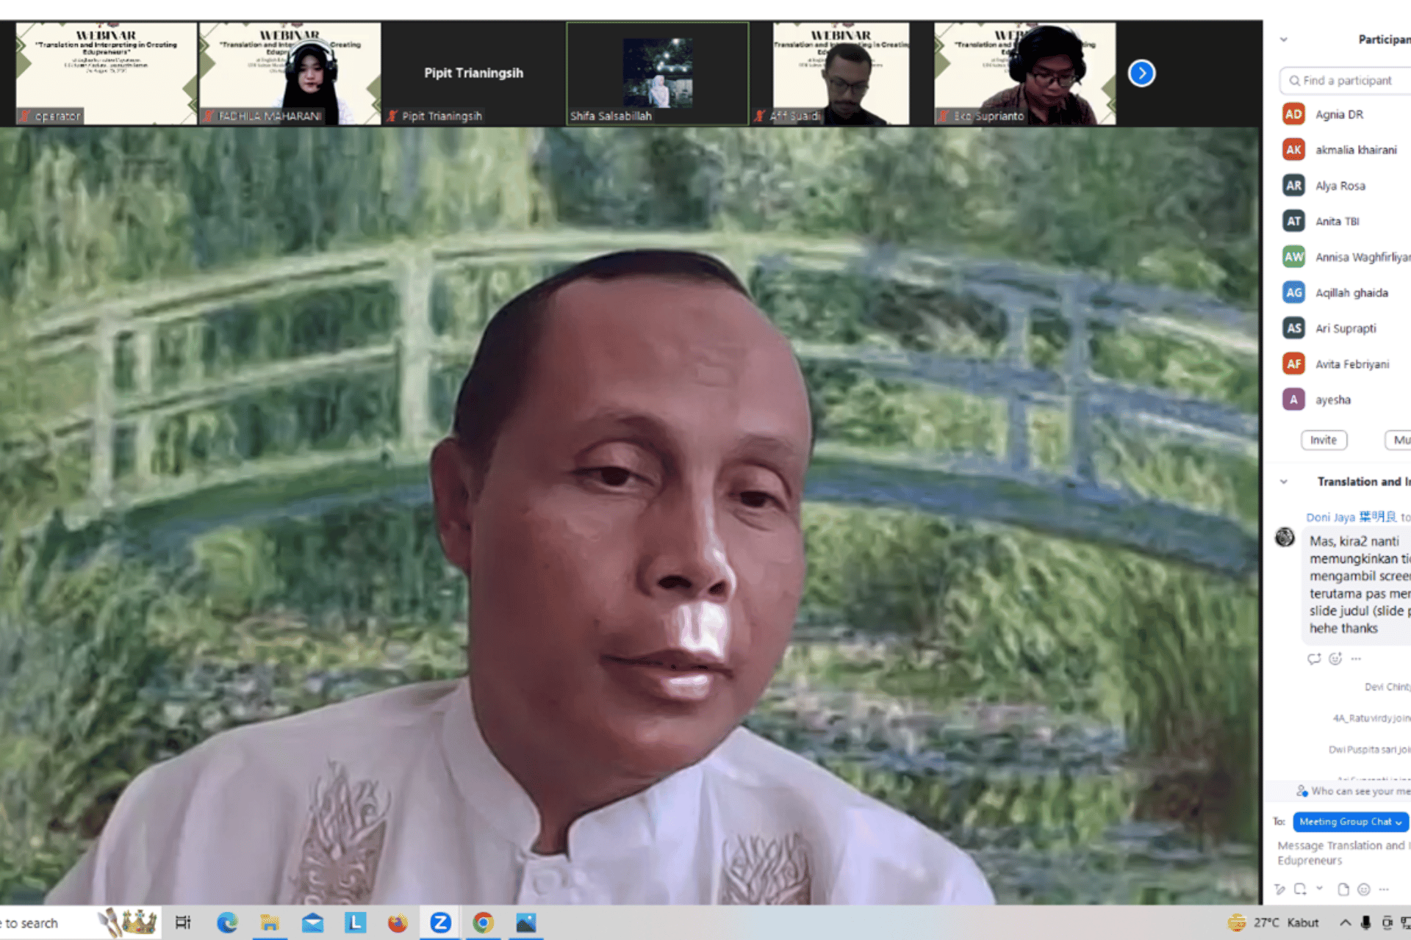This screenshot has height=940, width=1411.
Task: Click the weather 27°C Kabut widget
Action: point(1274,922)
